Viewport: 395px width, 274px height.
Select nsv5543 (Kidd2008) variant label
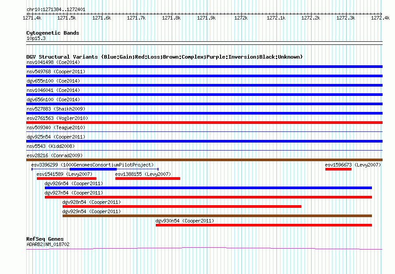(51, 146)
